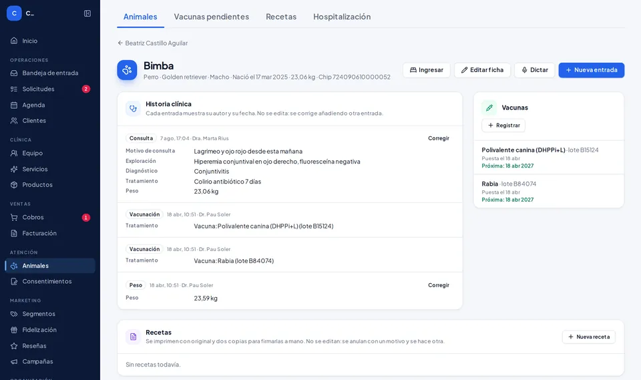Open Equipo team icon
The image size is (641, 380).
click(x=14, y=153)
